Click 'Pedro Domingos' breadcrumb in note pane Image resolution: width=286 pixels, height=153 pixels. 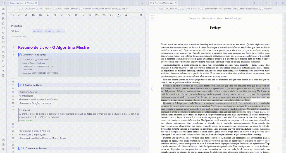coord(71,9)
